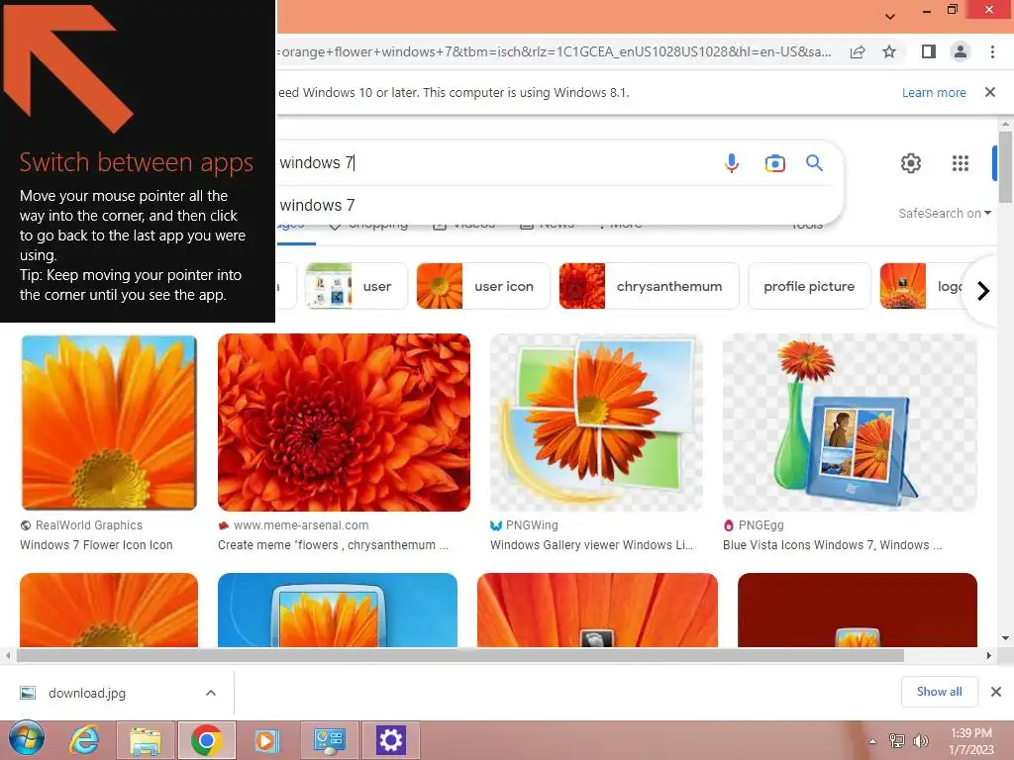Click the RealWorld Graphics source label

click(88, 525)
